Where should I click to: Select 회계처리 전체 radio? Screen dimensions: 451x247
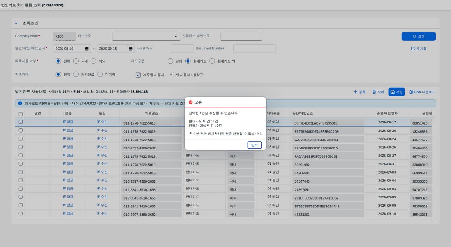(x=58, y=74)
